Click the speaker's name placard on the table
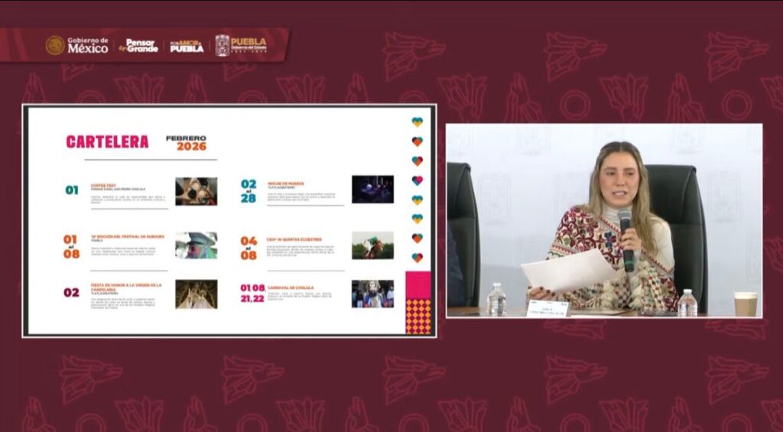This screenshot has width=783, height=432. pyautogui.click(x=548, y=307)
